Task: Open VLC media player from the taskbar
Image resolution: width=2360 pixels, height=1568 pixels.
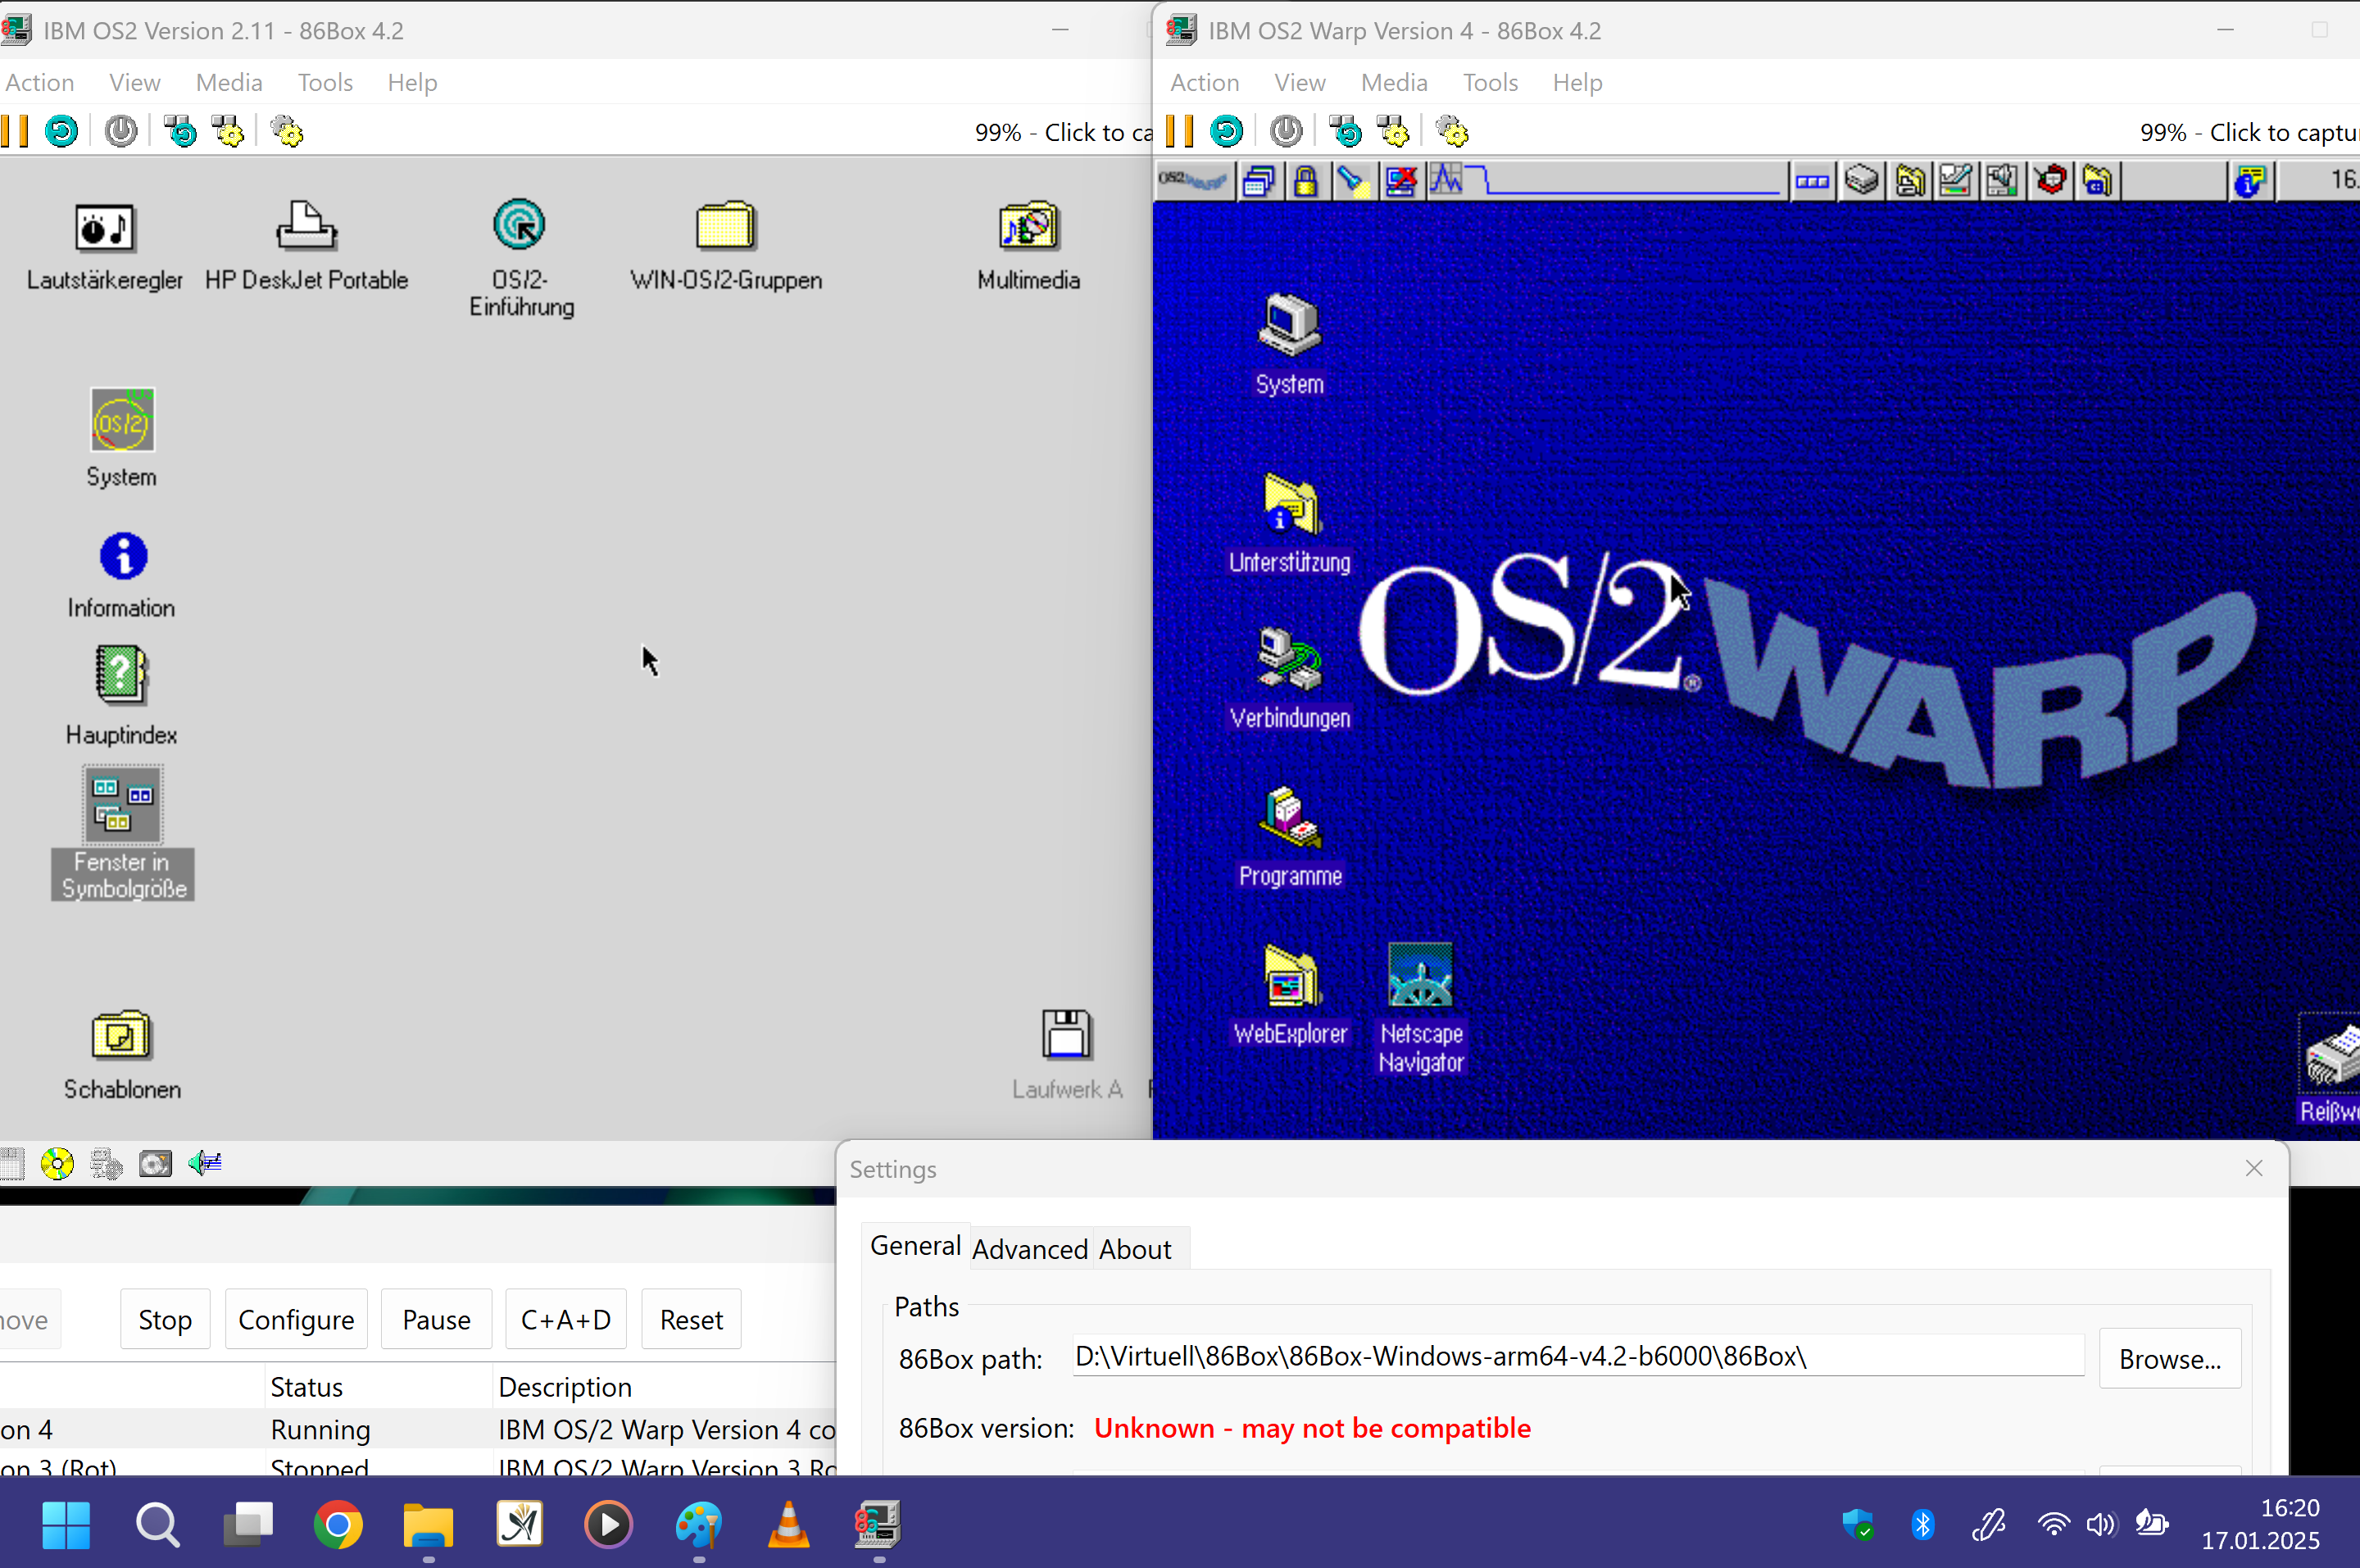Action: (x=788, y=1525)
